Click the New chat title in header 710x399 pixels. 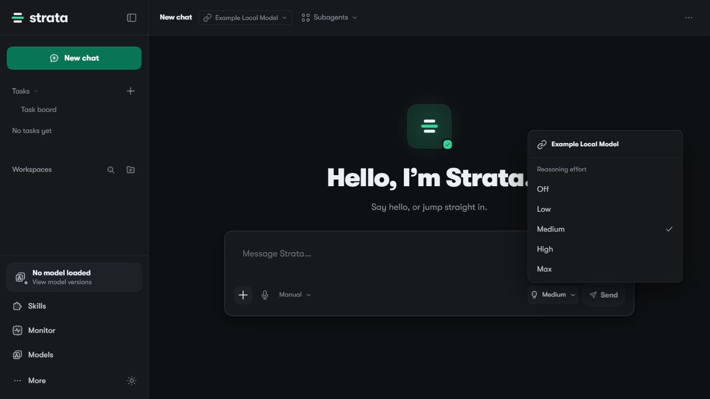coord(176,18)
